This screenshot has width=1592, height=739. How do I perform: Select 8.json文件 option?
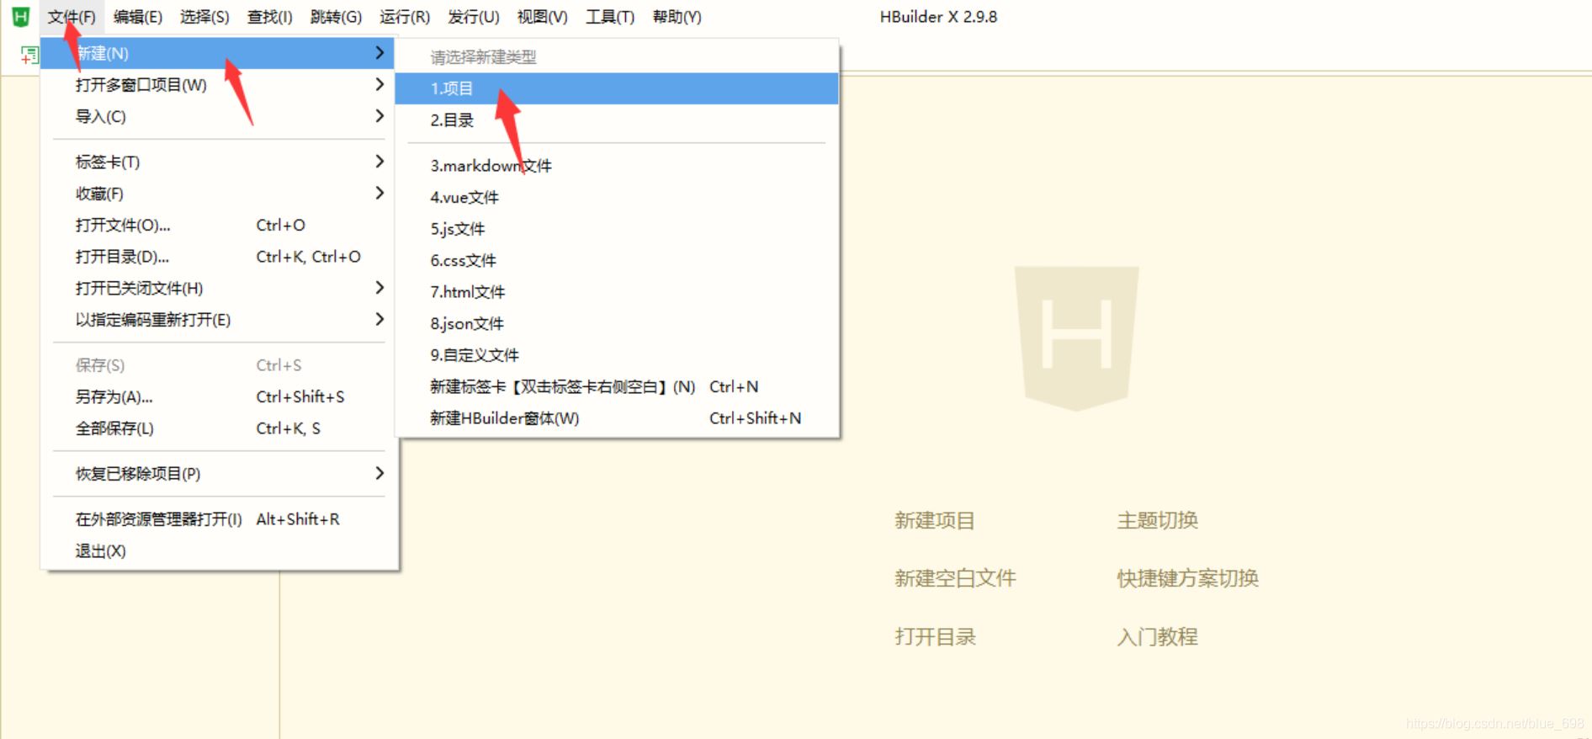617,323
